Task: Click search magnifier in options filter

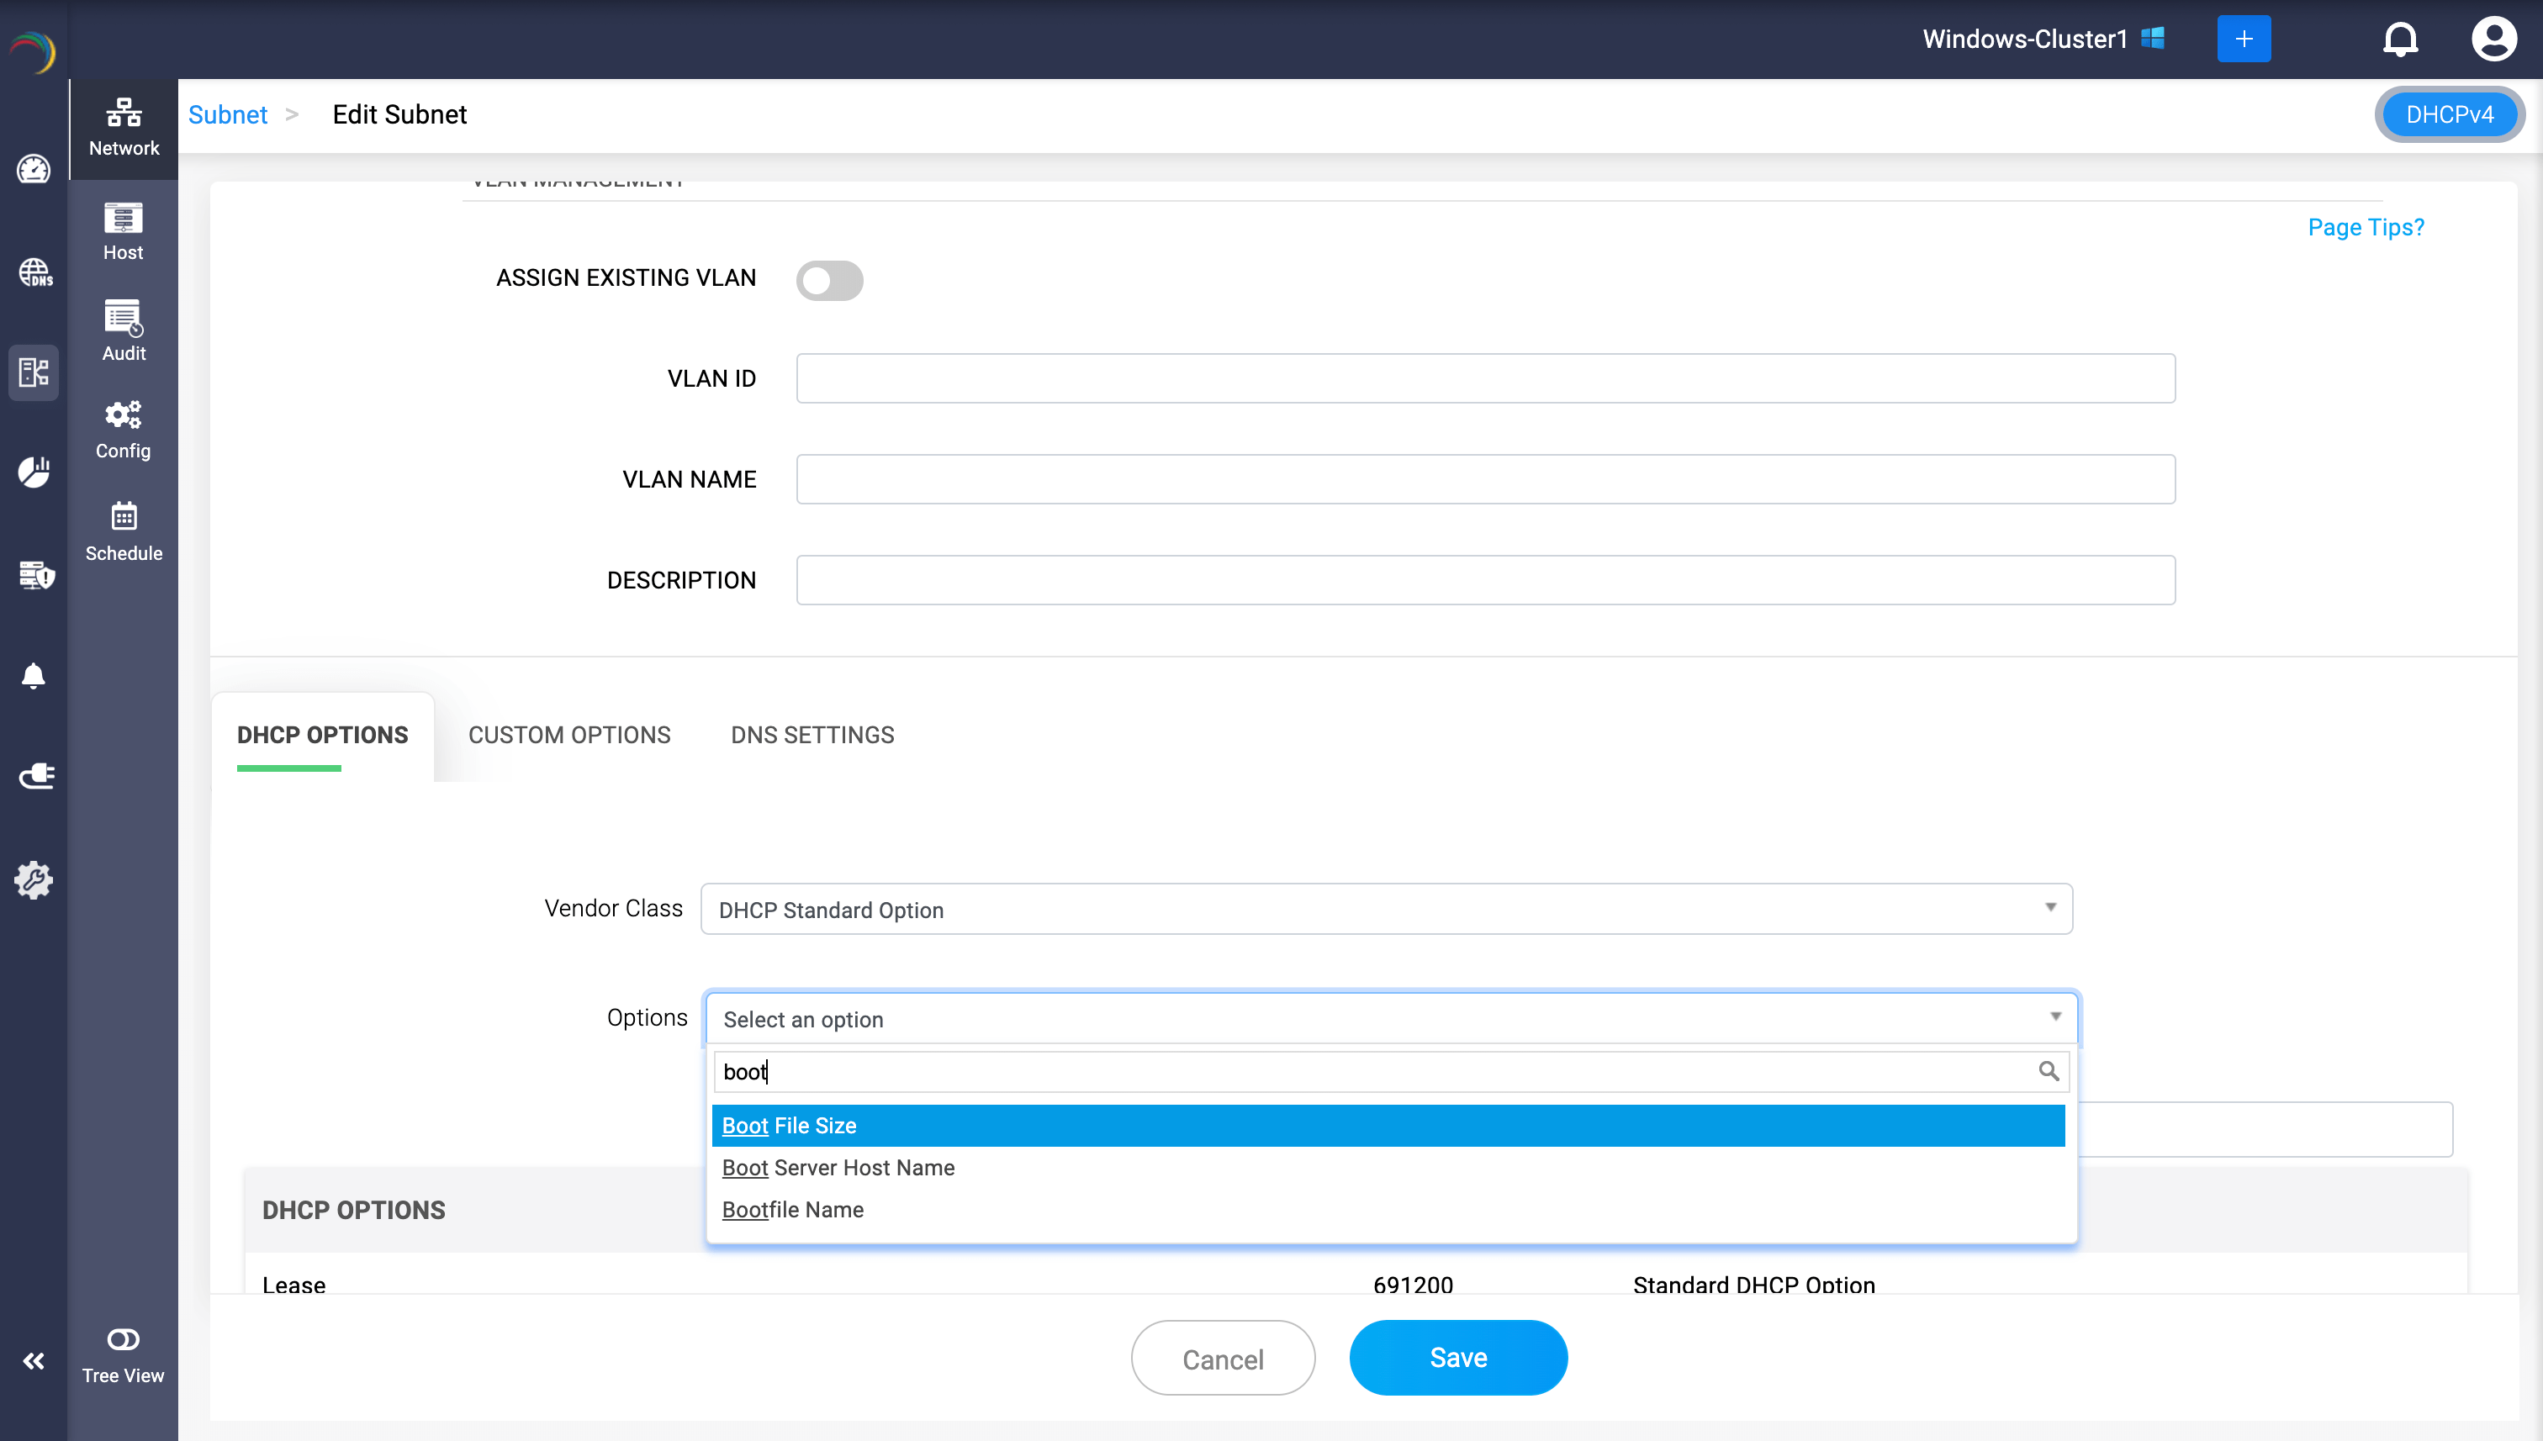Action: (2048, 1071)
